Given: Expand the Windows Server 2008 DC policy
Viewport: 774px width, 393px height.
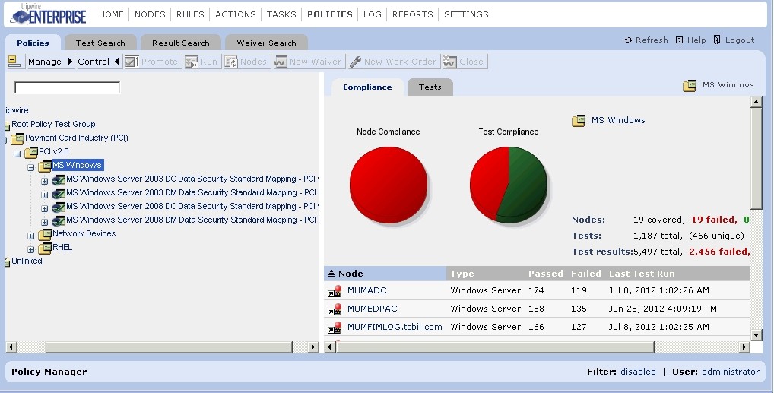Looking at the screenshot, I should (x=44, y=209).
